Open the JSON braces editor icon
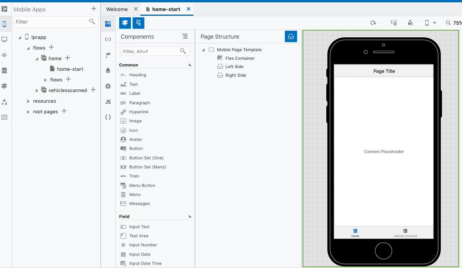The image size is (462, 268). tap(108, 117)
